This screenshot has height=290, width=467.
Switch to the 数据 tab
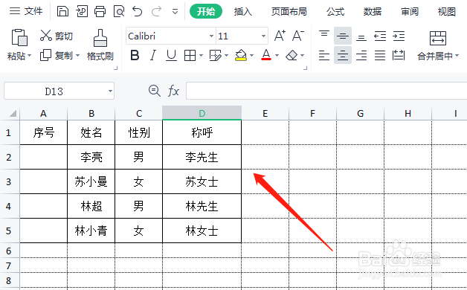373,12
